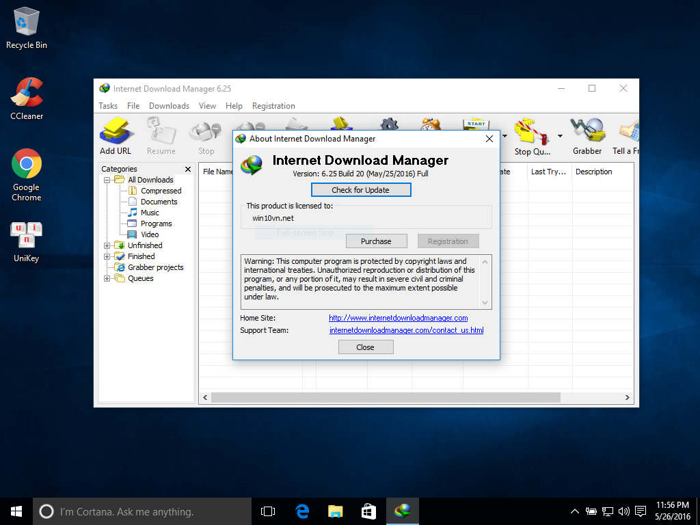Click the Resume toolbar icon
Image resolution: width=700 pixels, height=525 pixels.
(161, 136)
